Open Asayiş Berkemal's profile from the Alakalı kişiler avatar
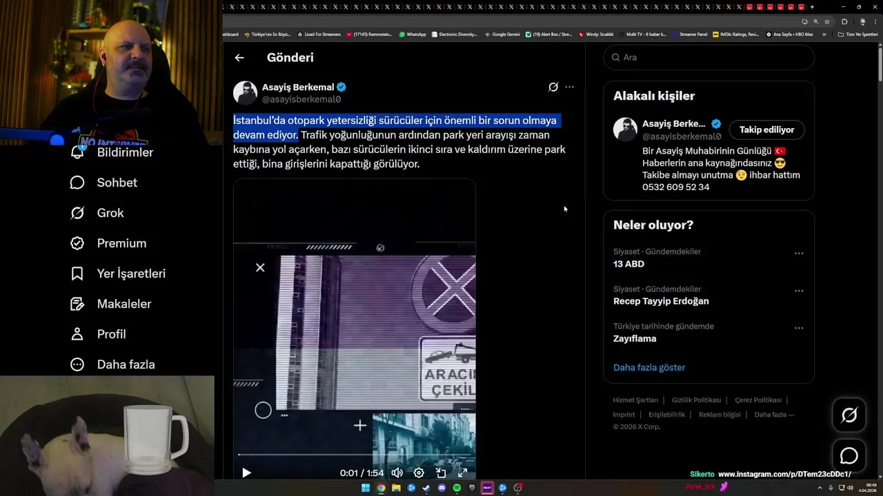The width and height of the screenshot is (883, 496). [x=625, y=130]
